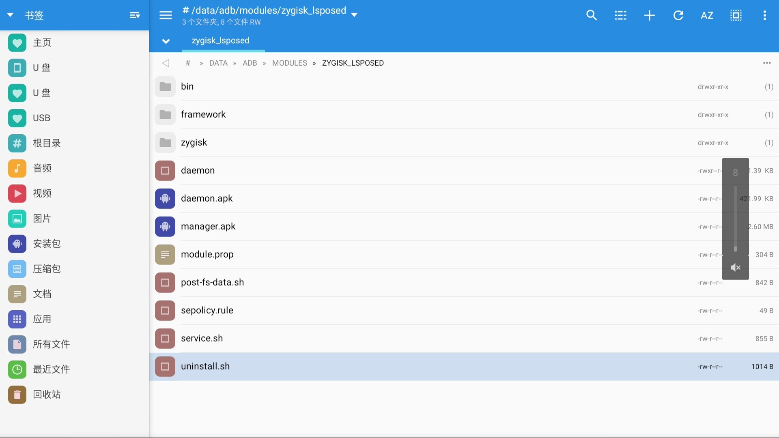Refresh the current folder listing
779x438 pixels.
pos(678,15)
